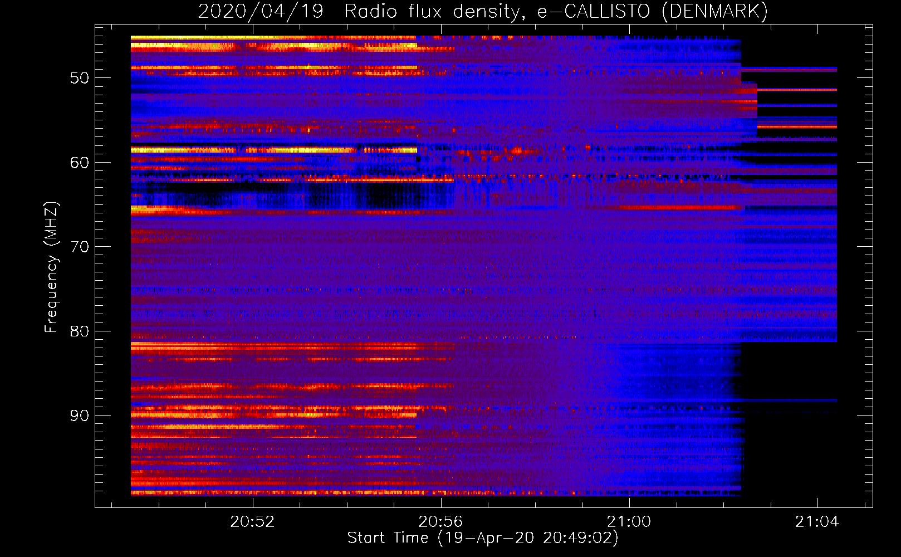
Task: Click the 60 frequency tick label
Action: pos(80,163)
